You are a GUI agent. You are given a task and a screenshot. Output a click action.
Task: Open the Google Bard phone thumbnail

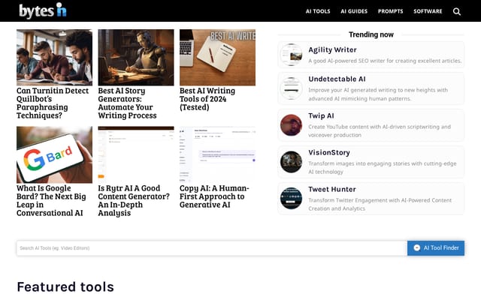54,154
